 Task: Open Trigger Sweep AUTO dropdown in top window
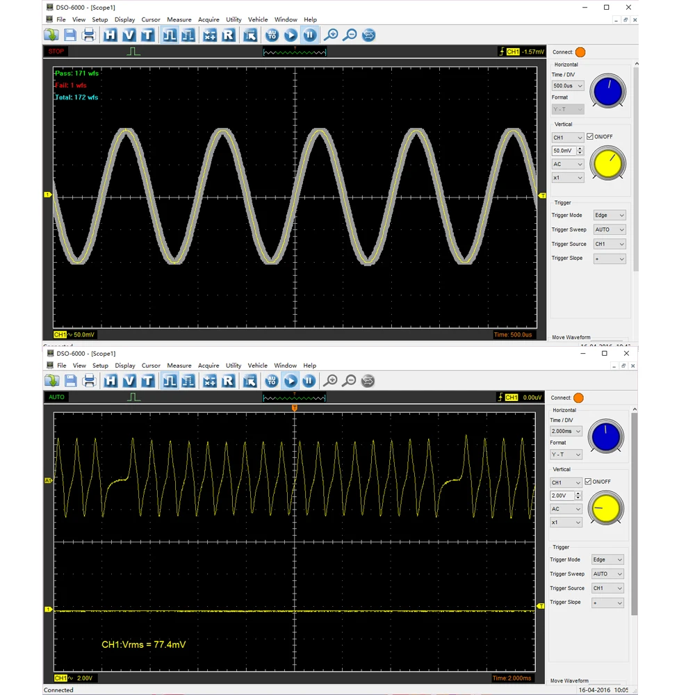[x=610, y=229]
